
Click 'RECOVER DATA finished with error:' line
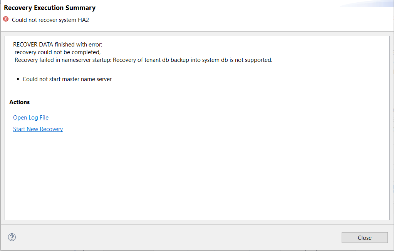coord(57,44)
